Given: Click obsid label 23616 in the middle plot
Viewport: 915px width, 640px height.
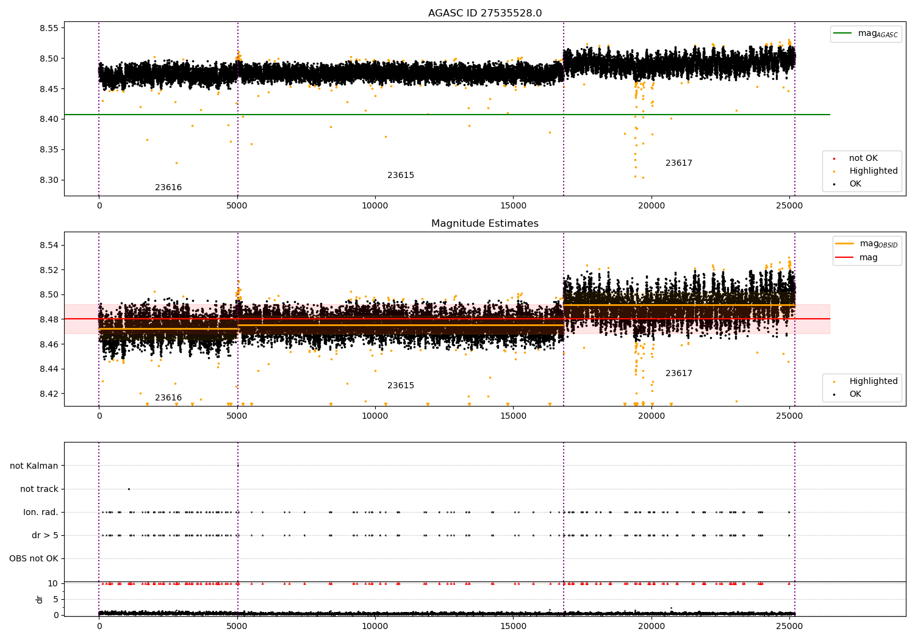Looking at the screenshot, I should pos(168,398).
